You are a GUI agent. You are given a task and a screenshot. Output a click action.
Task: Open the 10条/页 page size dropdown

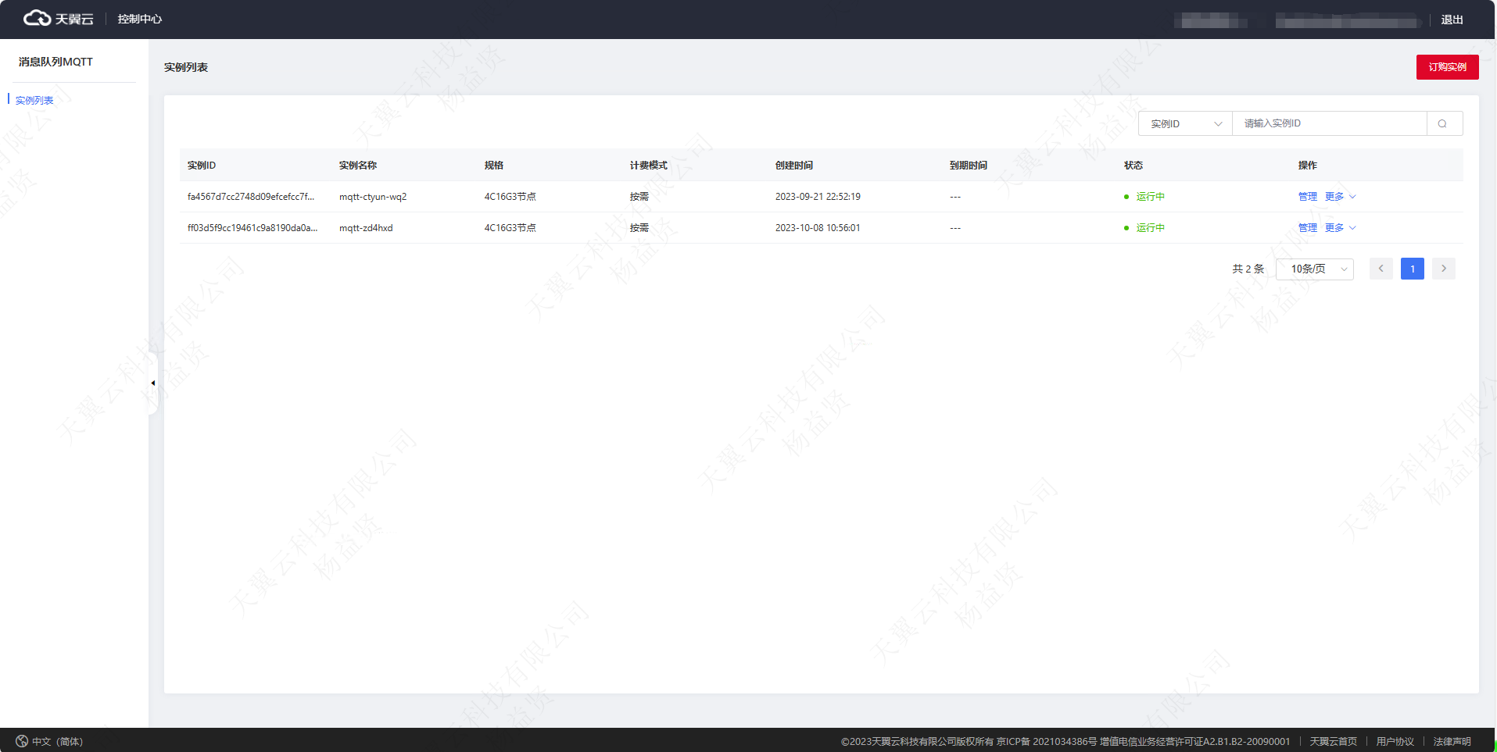pyautogui.click(x=1315, y=269)
